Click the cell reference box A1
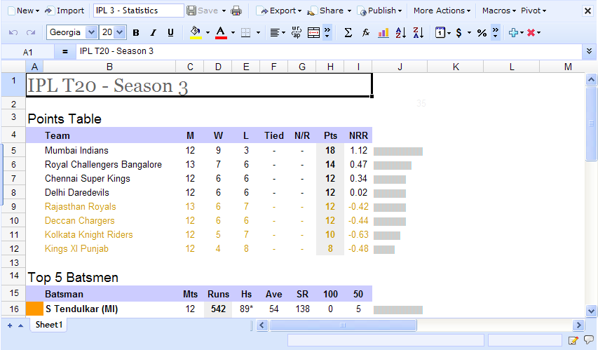This screenshot has width=598, height=350. point(27,52)
